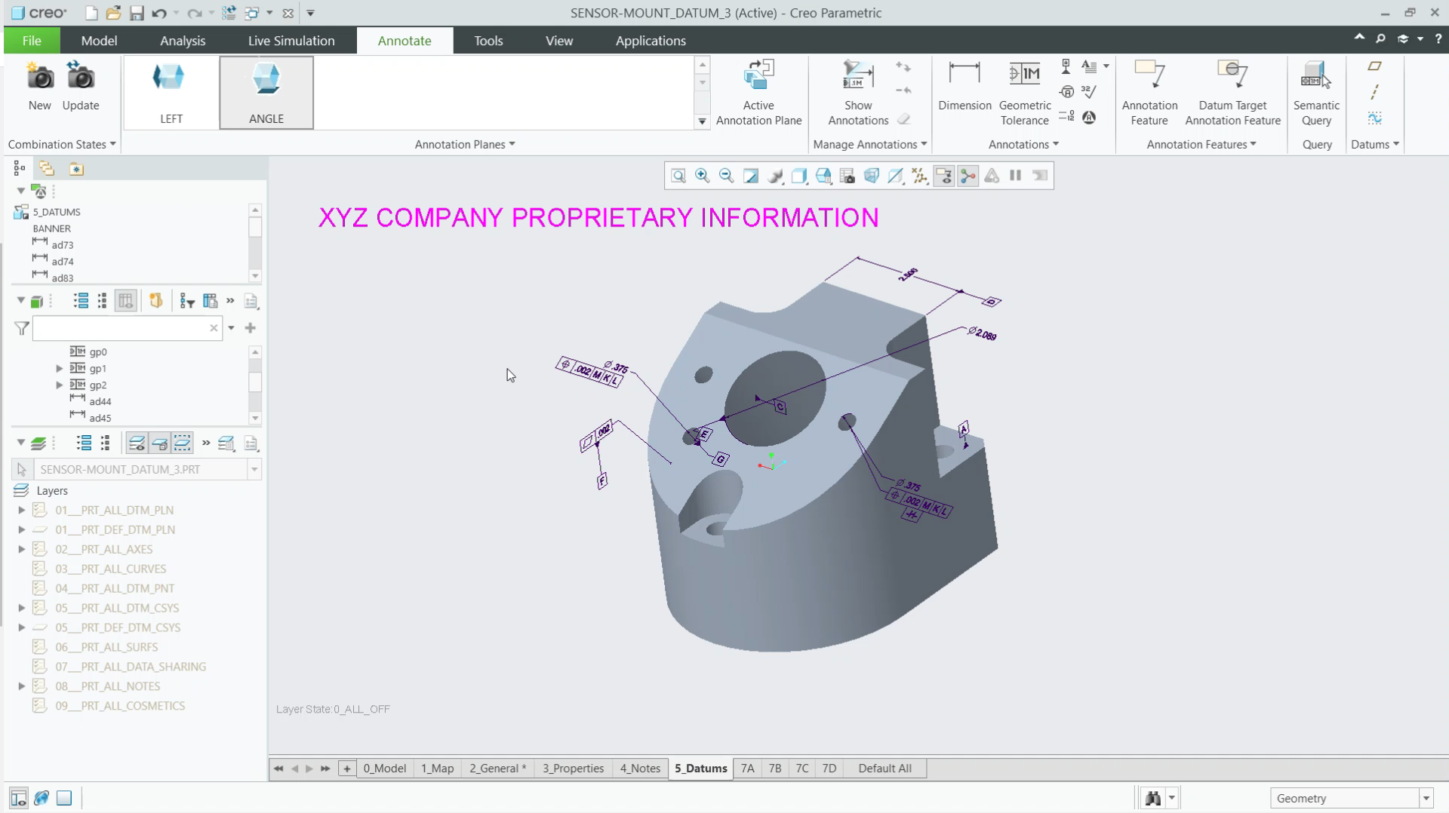Select the Dimension tool

[964, 85]
